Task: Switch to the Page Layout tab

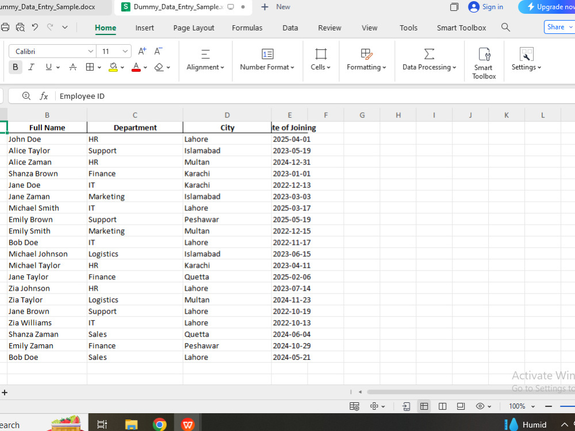Action: 194,28
